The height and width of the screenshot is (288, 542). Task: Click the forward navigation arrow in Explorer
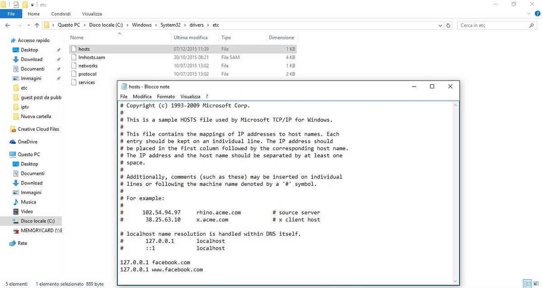[x=19, y=25]
